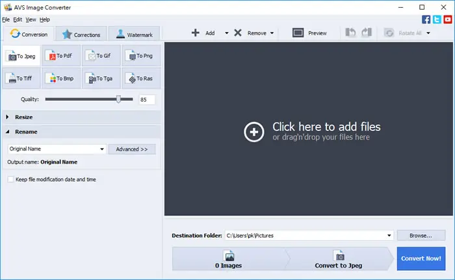The height and width of the screenshot is (280, 455).
Task: Open the Facebook page icon
Action: (426, 20)
